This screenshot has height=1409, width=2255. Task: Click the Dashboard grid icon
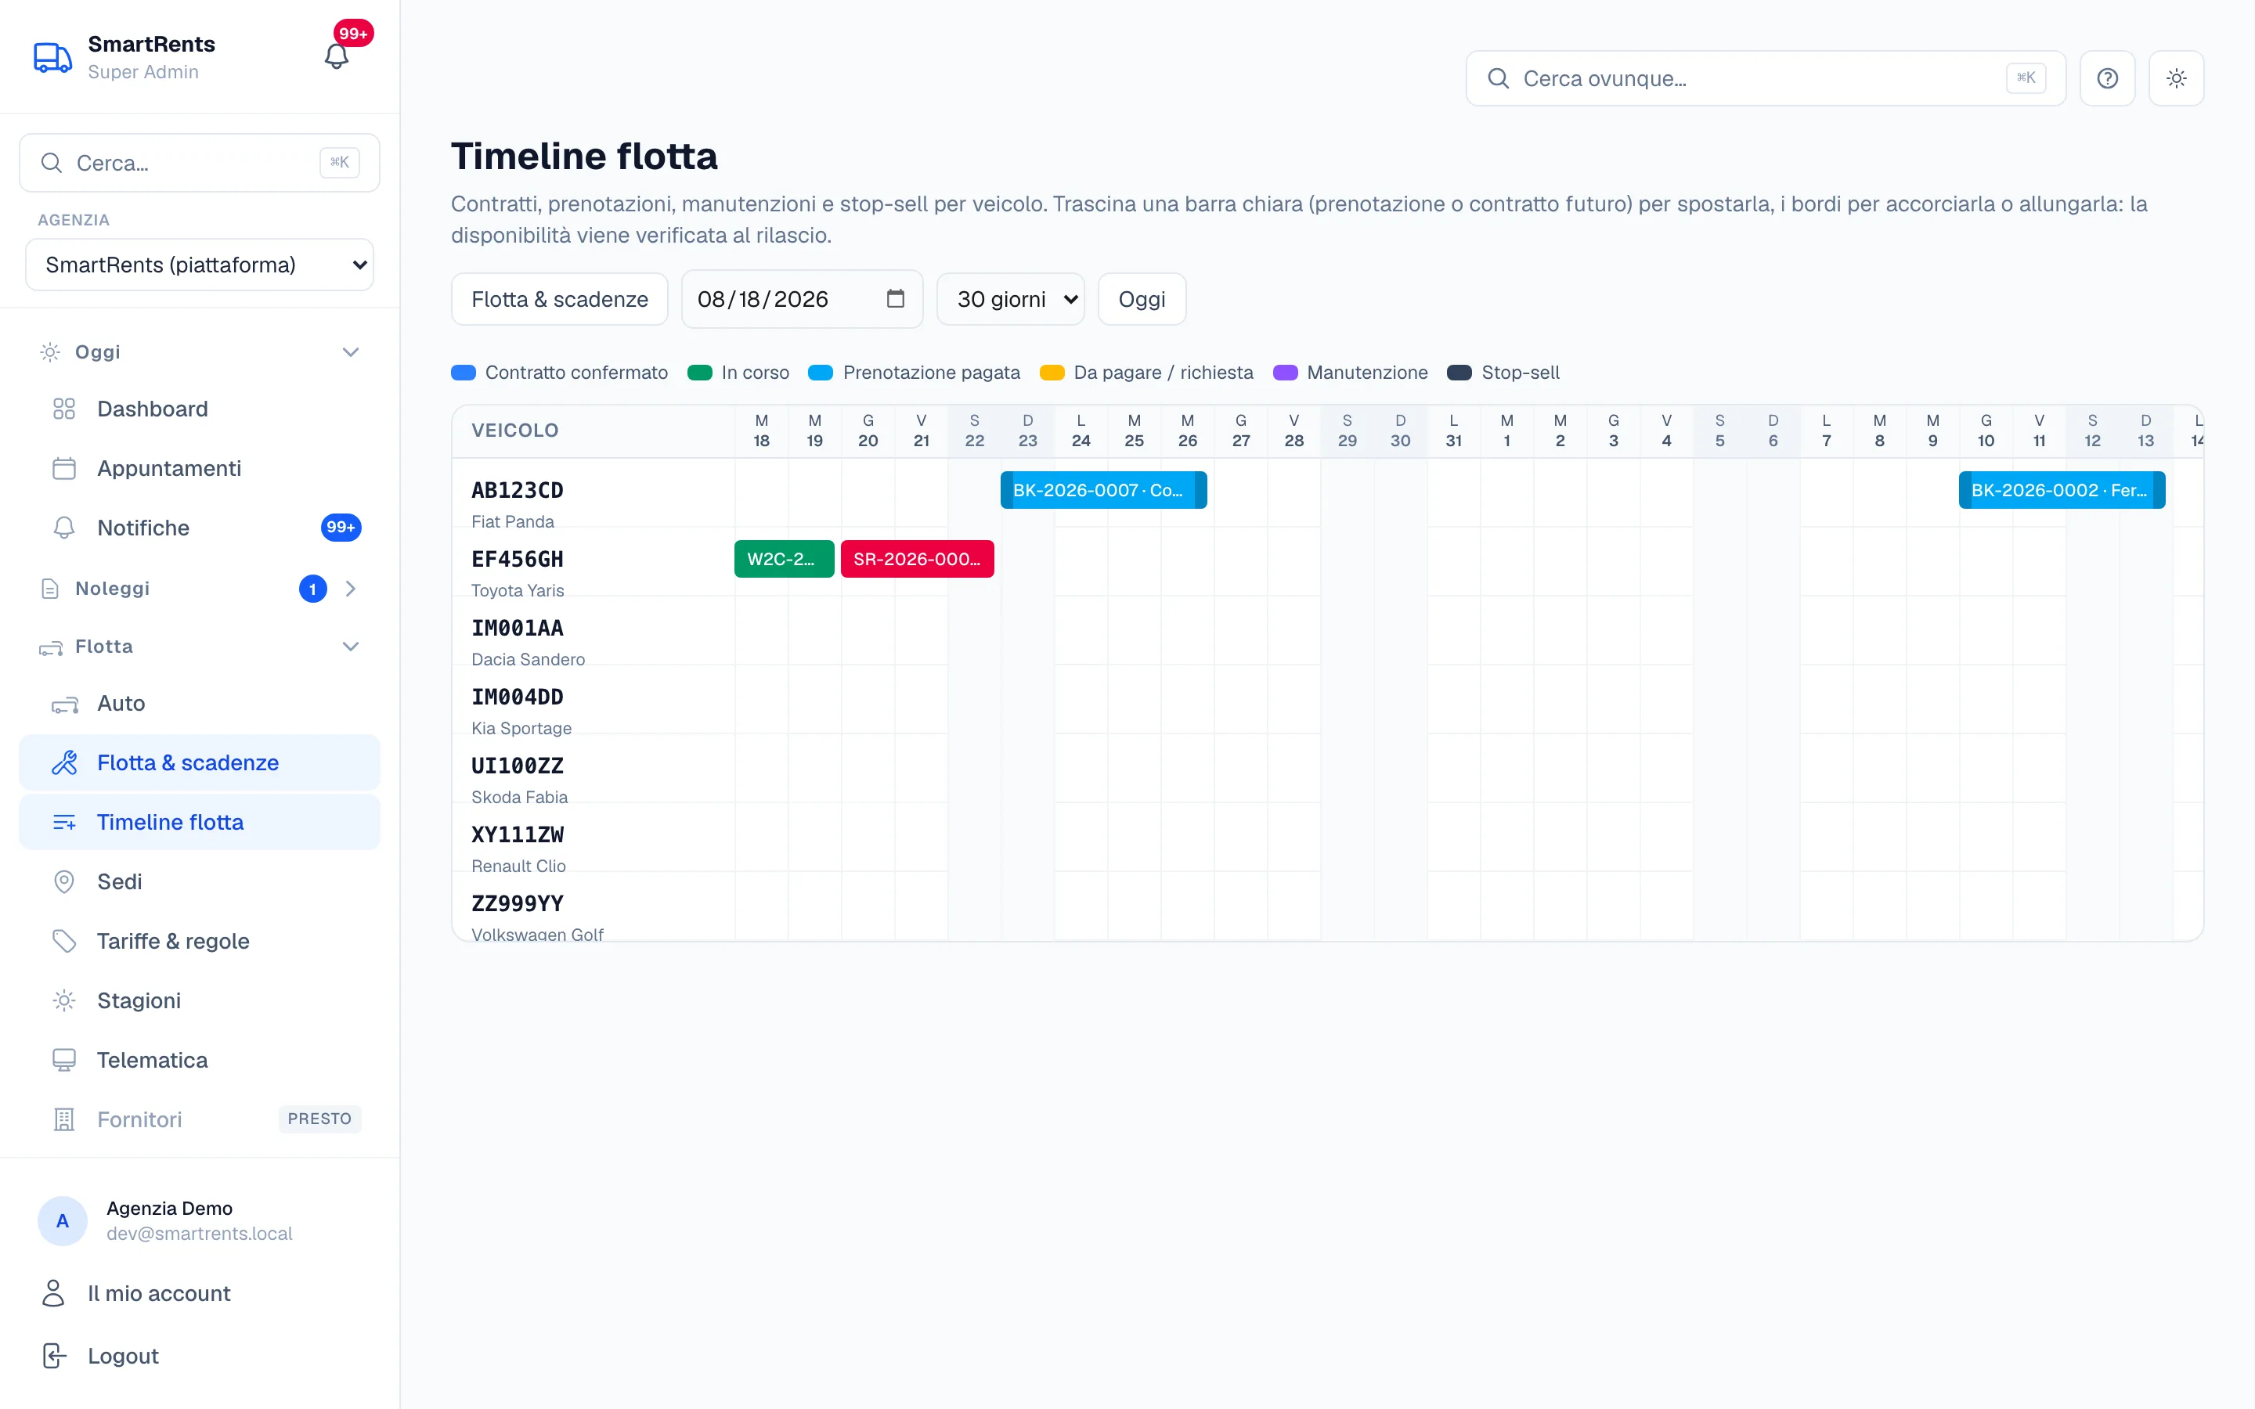tap(64, 408)
